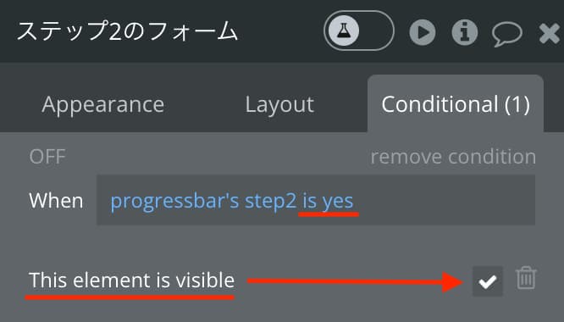
Task: Open the info reference icon
Action: pyautogui.click(x=464, y=32)
